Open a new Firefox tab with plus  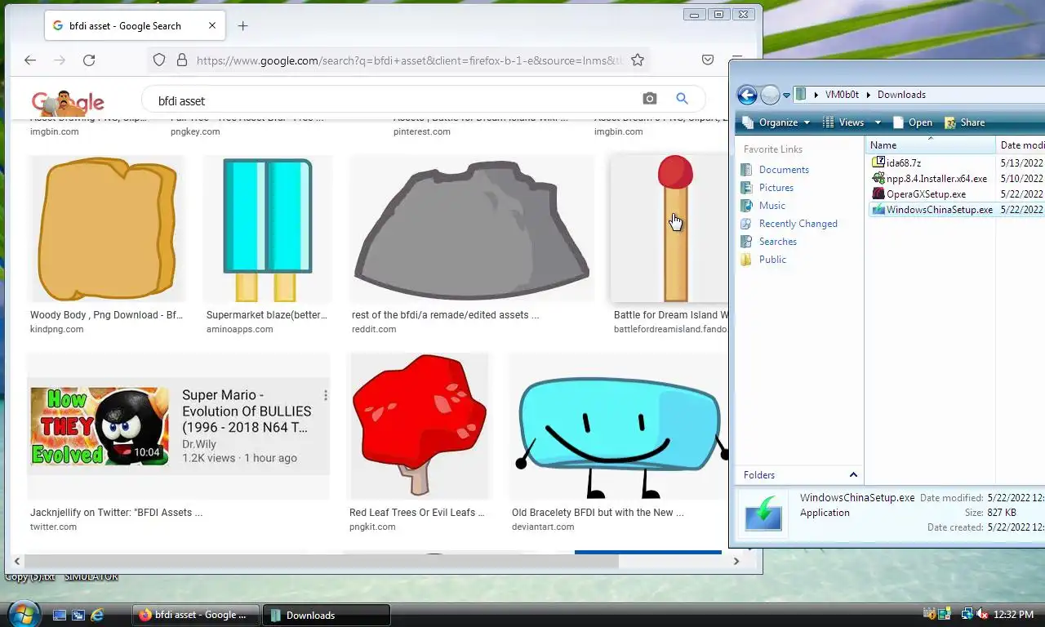[x=242, y=26]
